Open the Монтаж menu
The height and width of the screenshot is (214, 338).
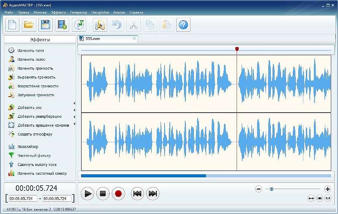tap(40, 12)
